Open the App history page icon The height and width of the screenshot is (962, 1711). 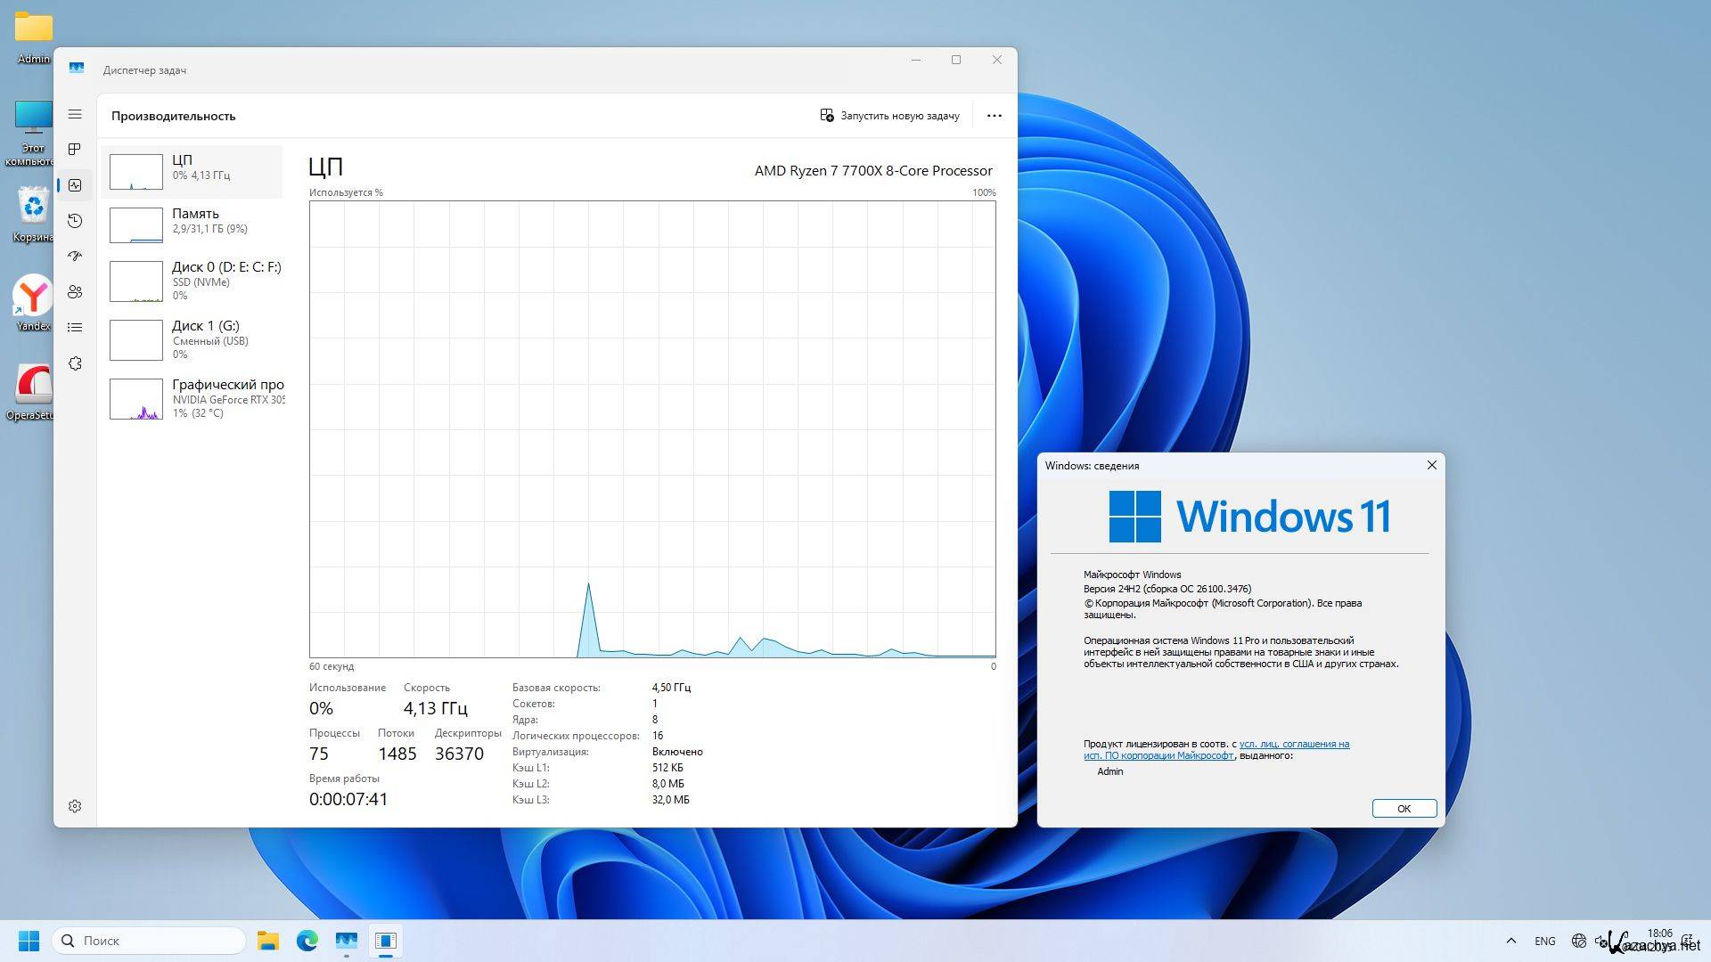tap(75, 221)
